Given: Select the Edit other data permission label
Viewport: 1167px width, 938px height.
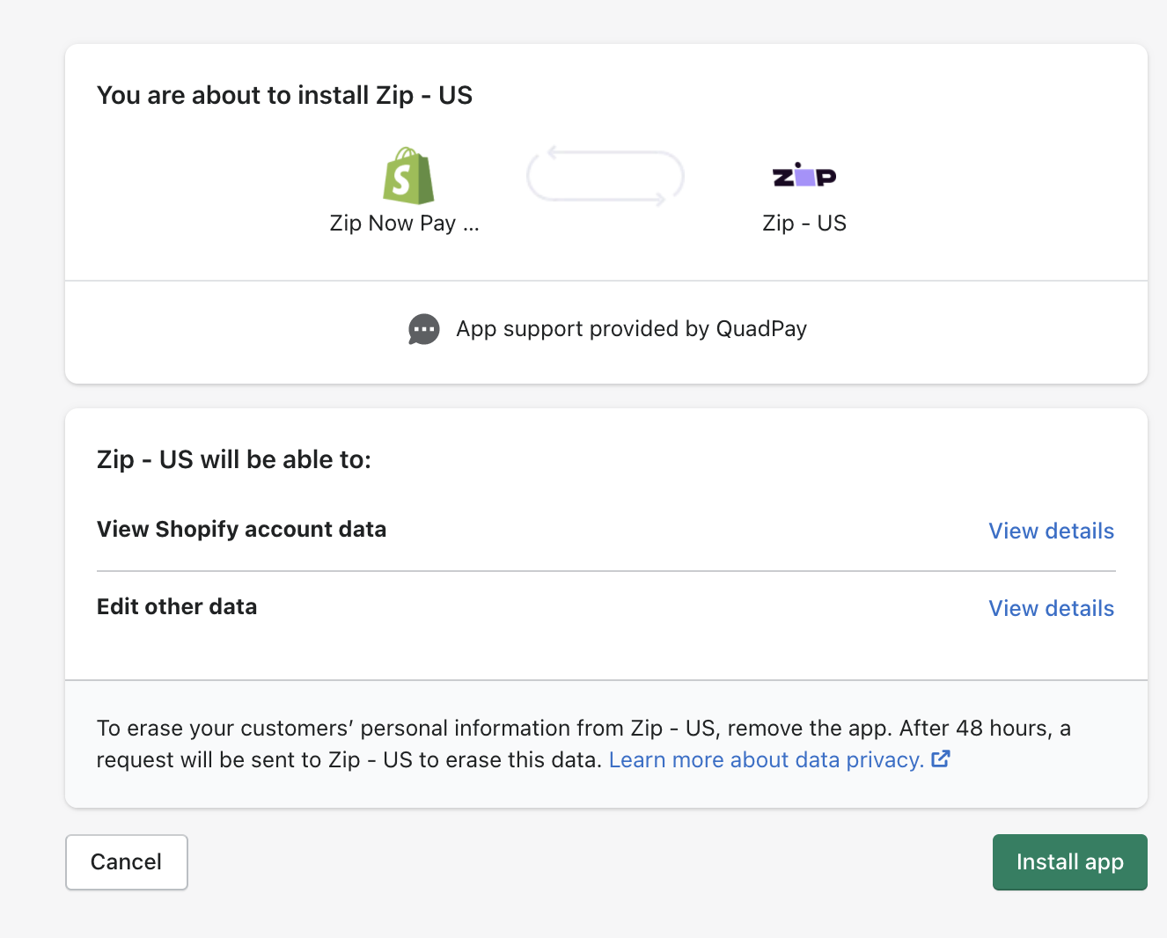Looking at the screenshot, I should 177,606.
